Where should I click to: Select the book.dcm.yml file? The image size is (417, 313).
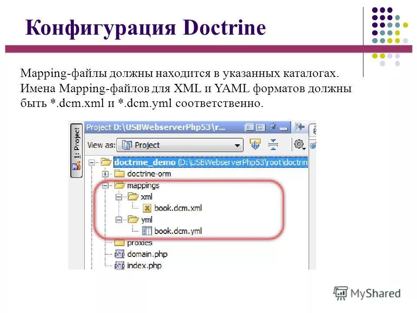click(178, 231)
